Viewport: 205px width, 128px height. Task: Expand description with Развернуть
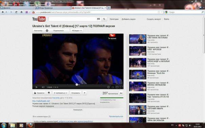click(x=78, y=110)
